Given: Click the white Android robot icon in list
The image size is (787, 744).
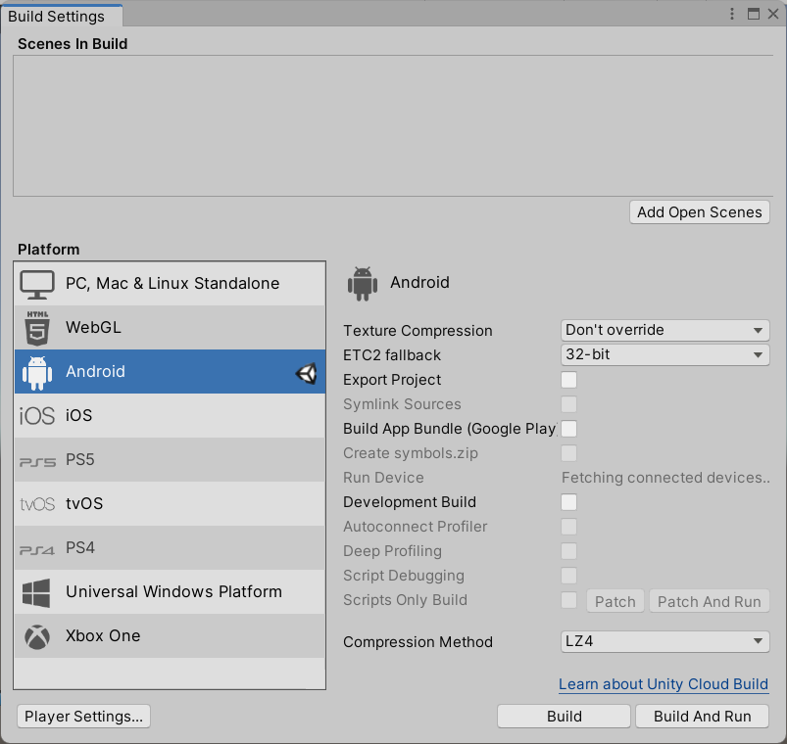Looking at the screenshot, I should (37, 373).
